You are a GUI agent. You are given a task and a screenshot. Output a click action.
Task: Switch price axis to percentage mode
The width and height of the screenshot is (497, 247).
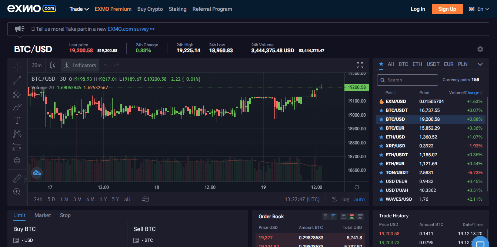pos(334,199)
